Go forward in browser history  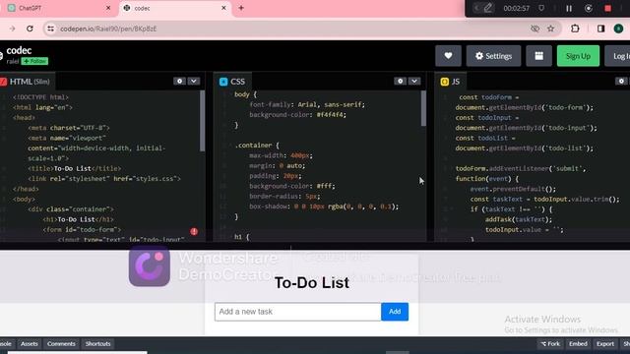pyautogui.click(x=12, y=29)
